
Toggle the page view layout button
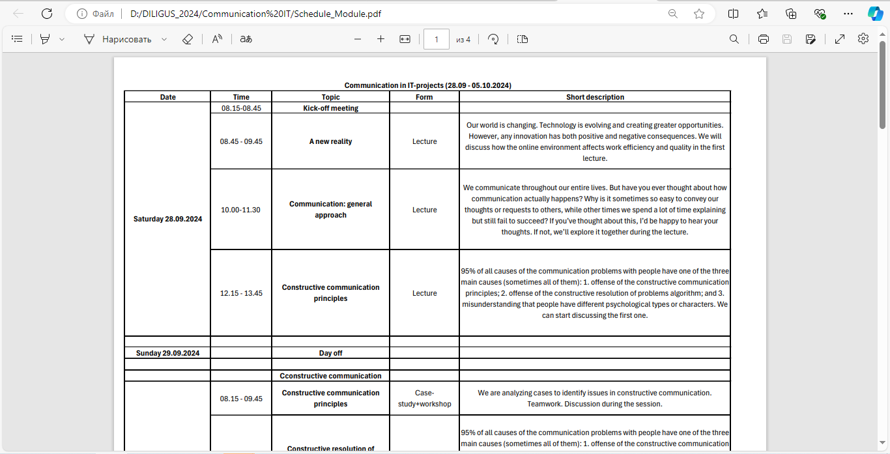[522, 39]
